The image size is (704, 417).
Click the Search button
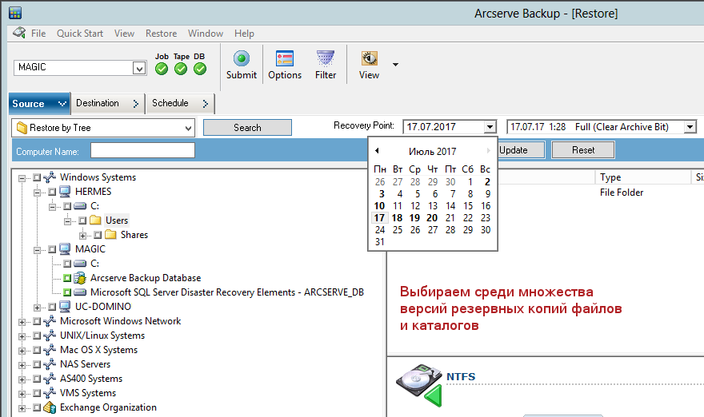247,127
